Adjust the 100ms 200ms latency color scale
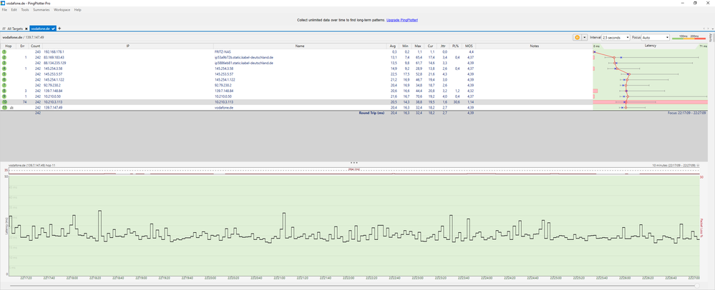 pyautogui.click(x=689, y=37)
